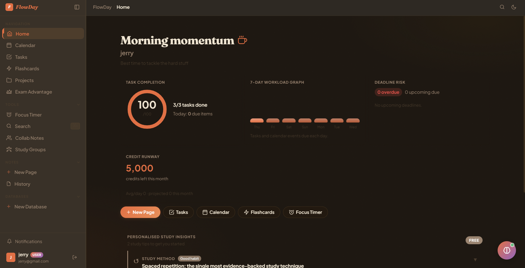This screenshot has height=268, width=525.
Task: Select Home in the breadcrumb trail
Action: [x=123, y=7]
